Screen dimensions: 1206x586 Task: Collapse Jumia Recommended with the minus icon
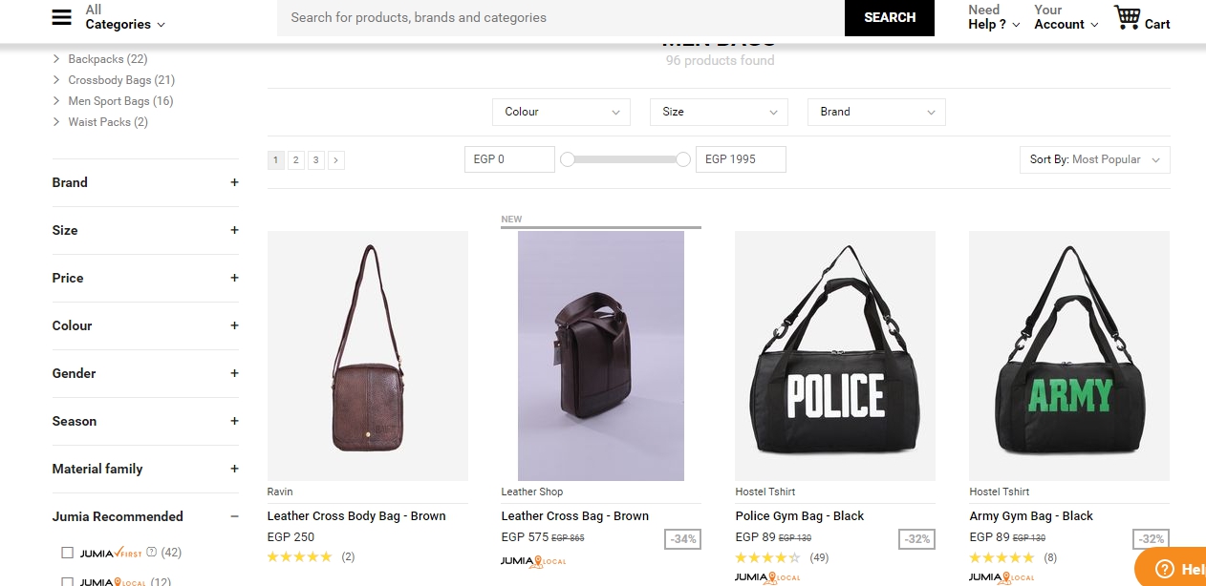coord(234,516)
